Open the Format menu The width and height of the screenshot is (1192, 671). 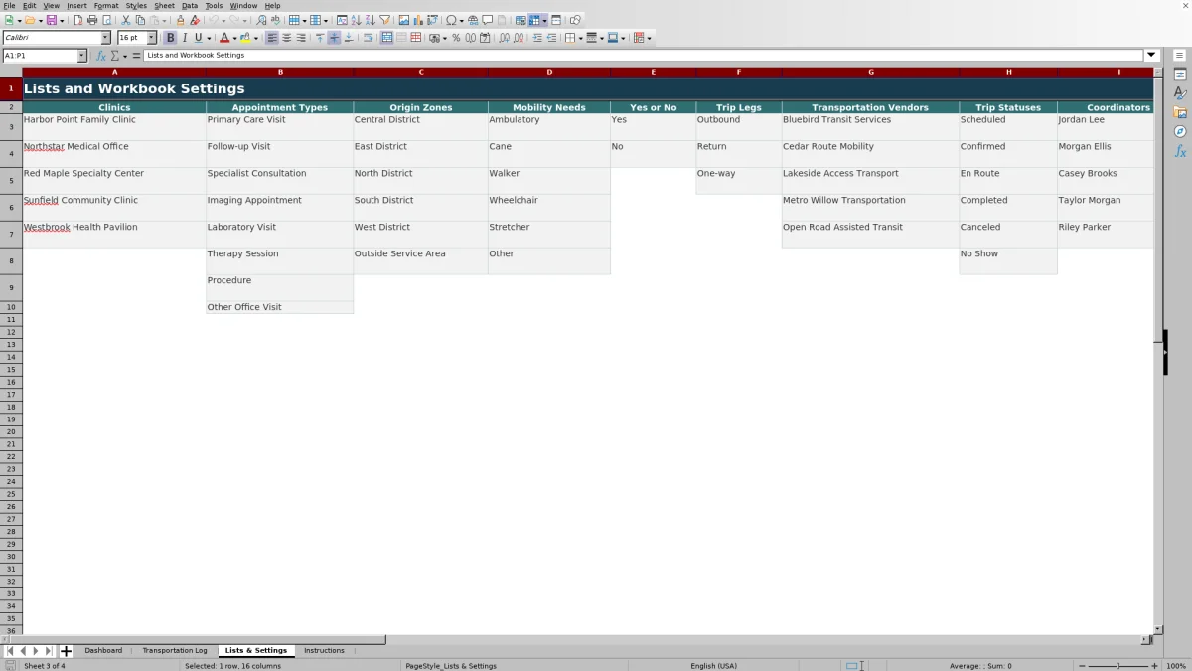(106, 5)
